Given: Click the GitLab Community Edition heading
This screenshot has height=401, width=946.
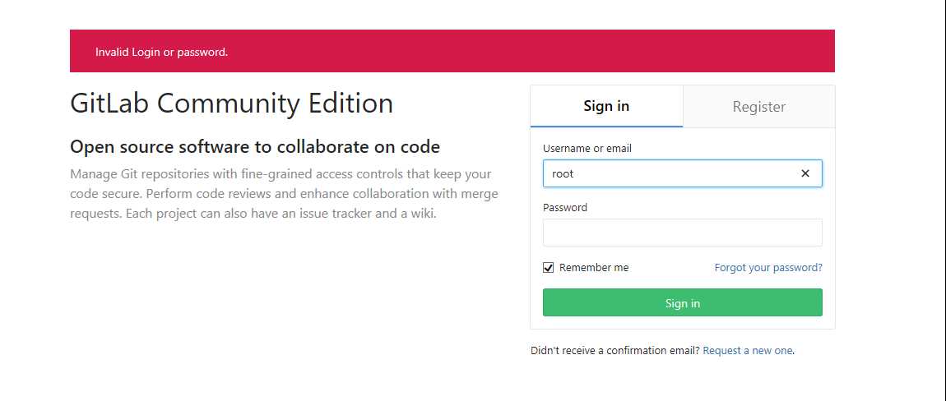Looking at the screenshot, I should coord(231,104).
